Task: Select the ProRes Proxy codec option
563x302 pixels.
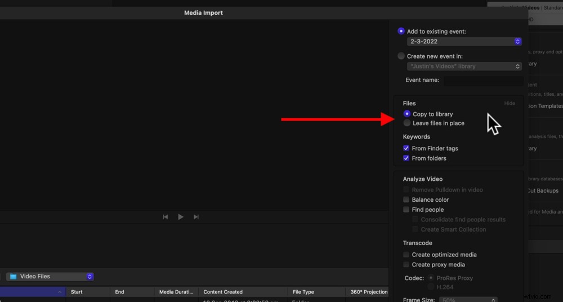Action: [x=431, y=278]
